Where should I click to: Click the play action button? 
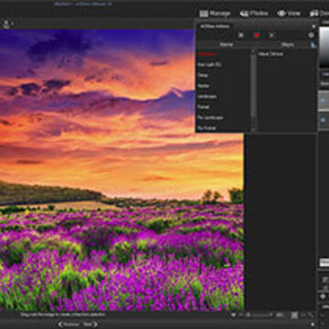coord(271,36)
